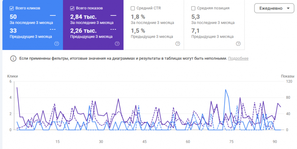Uncheck the Всего показов checkbox

pyautogui.click(x=72, y=9)
